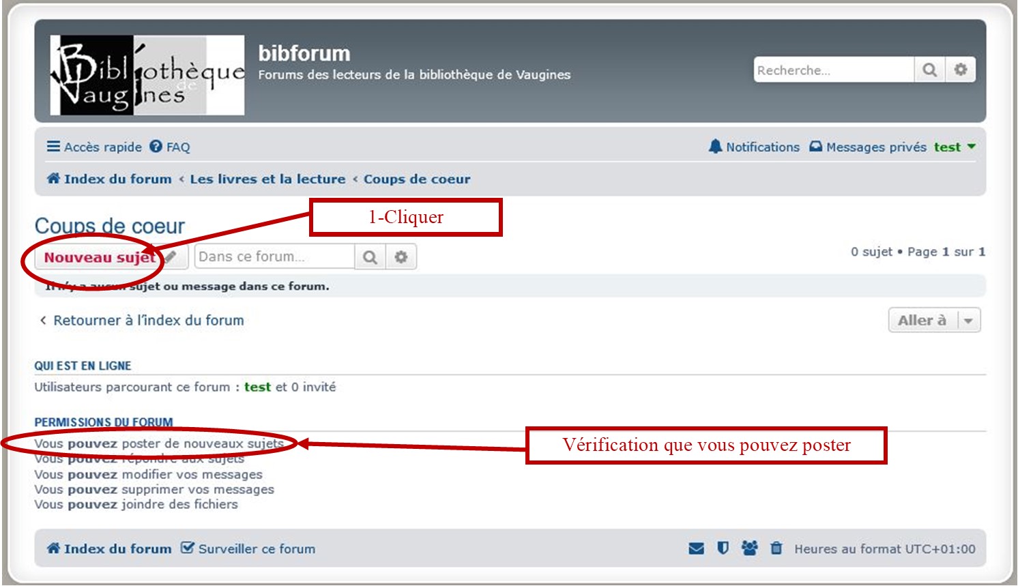Image resolution: width=1018 pixels, height=586 pixels.
Task: Click the shield icon in footer
Action: 723,548
